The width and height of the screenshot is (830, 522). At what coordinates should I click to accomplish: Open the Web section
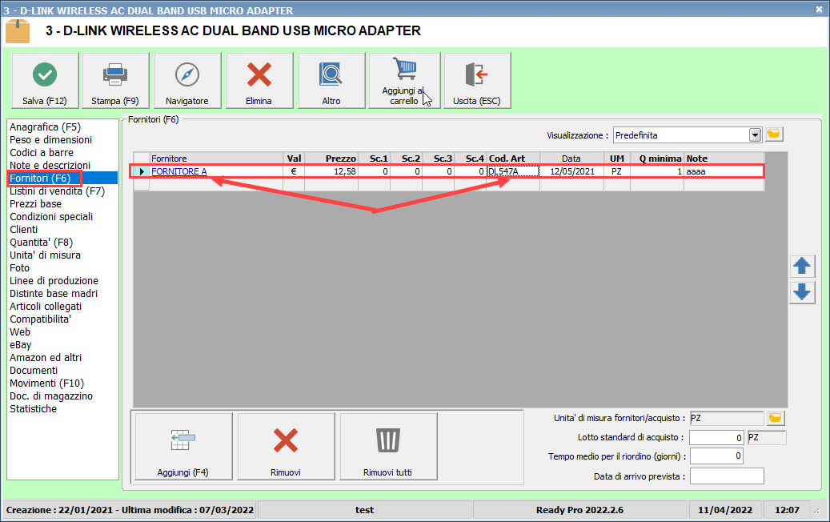pyautogui.click(x=20, y=332)
